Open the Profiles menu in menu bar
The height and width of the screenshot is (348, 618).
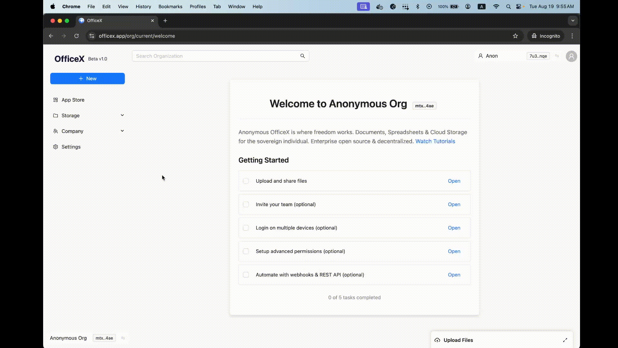(x=197, y=6)
